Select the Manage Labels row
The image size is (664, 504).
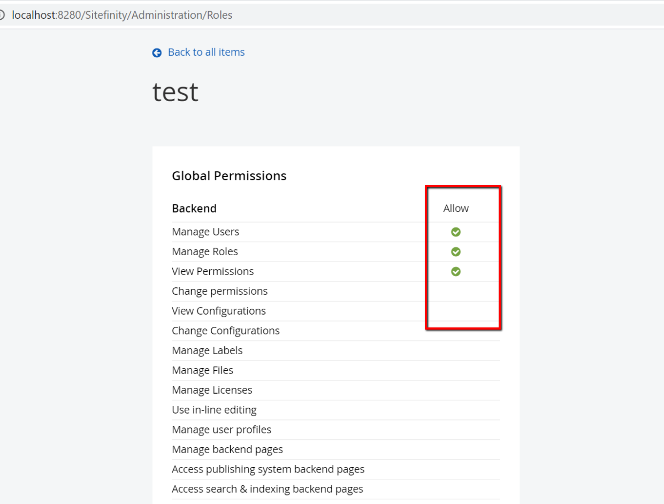pos(335,350)
